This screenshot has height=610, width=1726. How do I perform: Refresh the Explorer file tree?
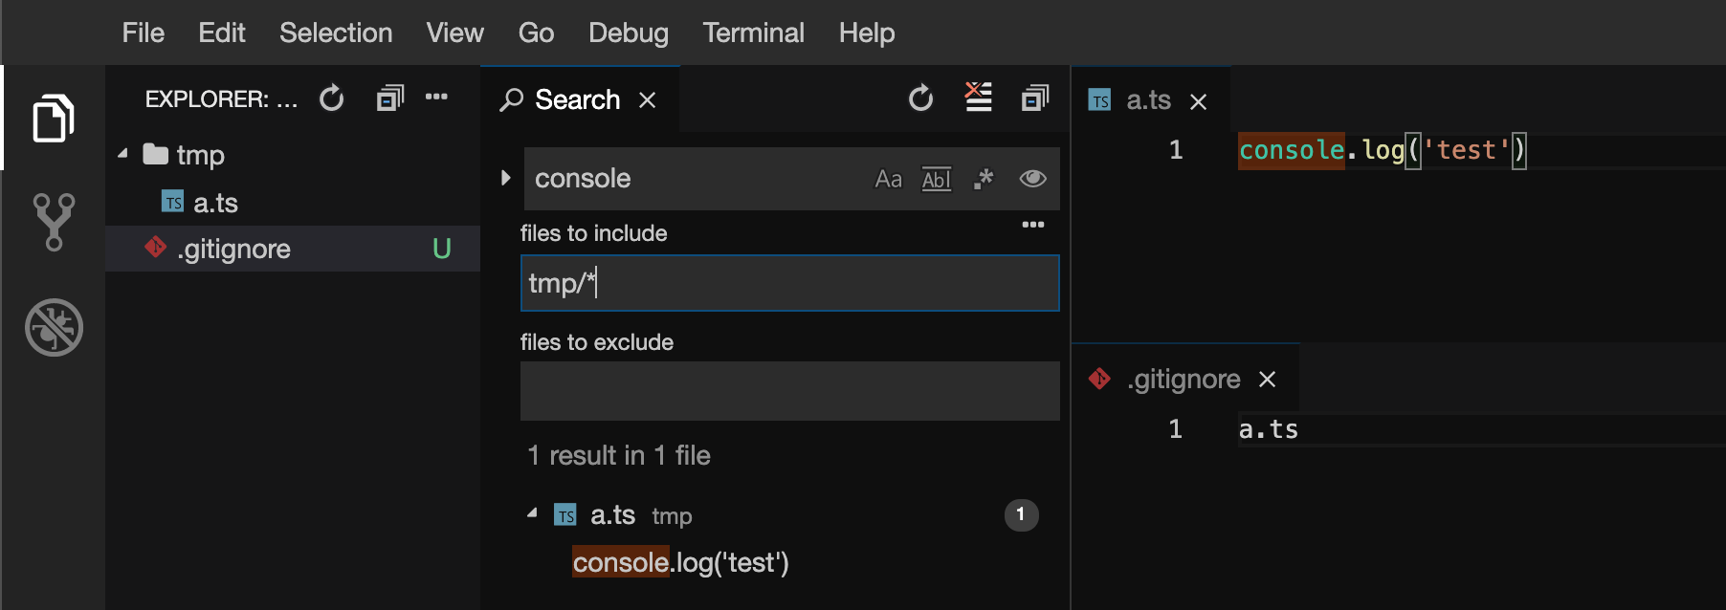click(x=331, y=98)
